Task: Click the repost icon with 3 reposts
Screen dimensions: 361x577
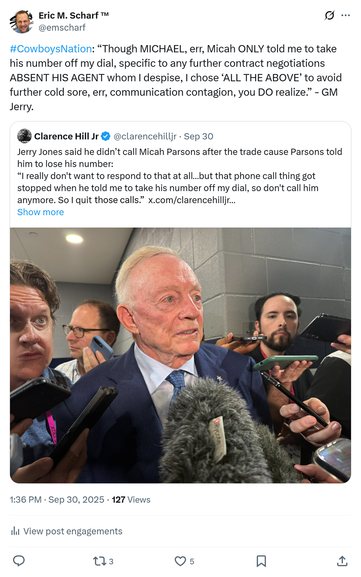Action: point(103,561)
